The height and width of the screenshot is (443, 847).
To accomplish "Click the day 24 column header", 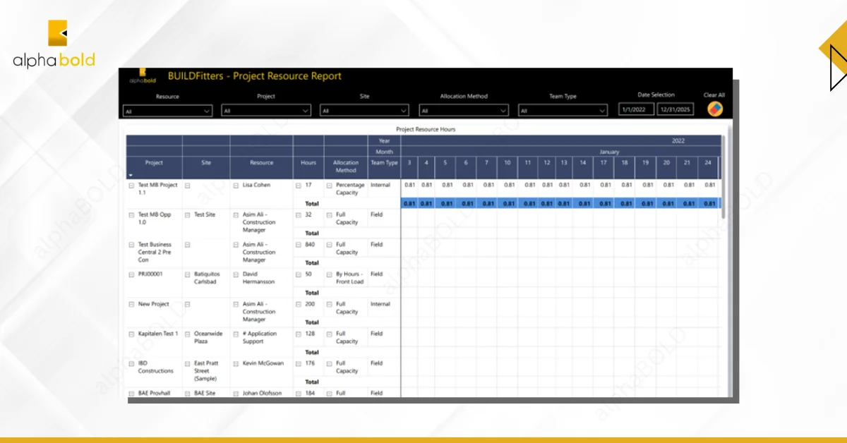I will pos(709,162).
